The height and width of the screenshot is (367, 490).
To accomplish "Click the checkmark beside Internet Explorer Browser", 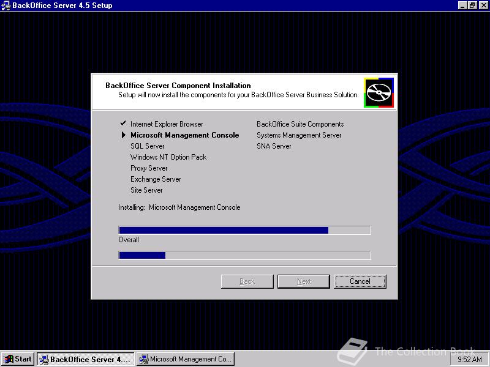I will click(123, 124).
